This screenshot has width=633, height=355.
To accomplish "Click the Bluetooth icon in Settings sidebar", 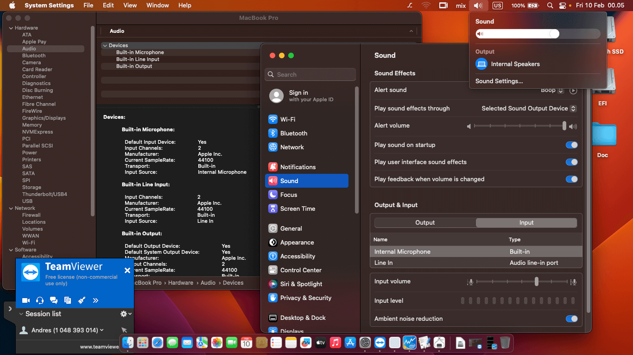I will tap(273, 133).
